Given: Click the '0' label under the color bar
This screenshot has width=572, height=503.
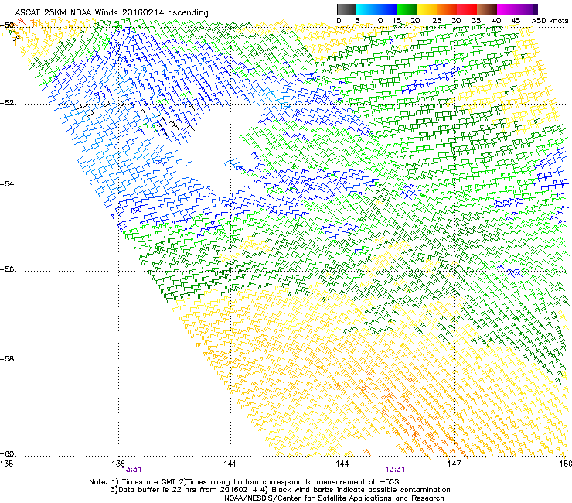Looking at the screenshot, I should [339, 21].
